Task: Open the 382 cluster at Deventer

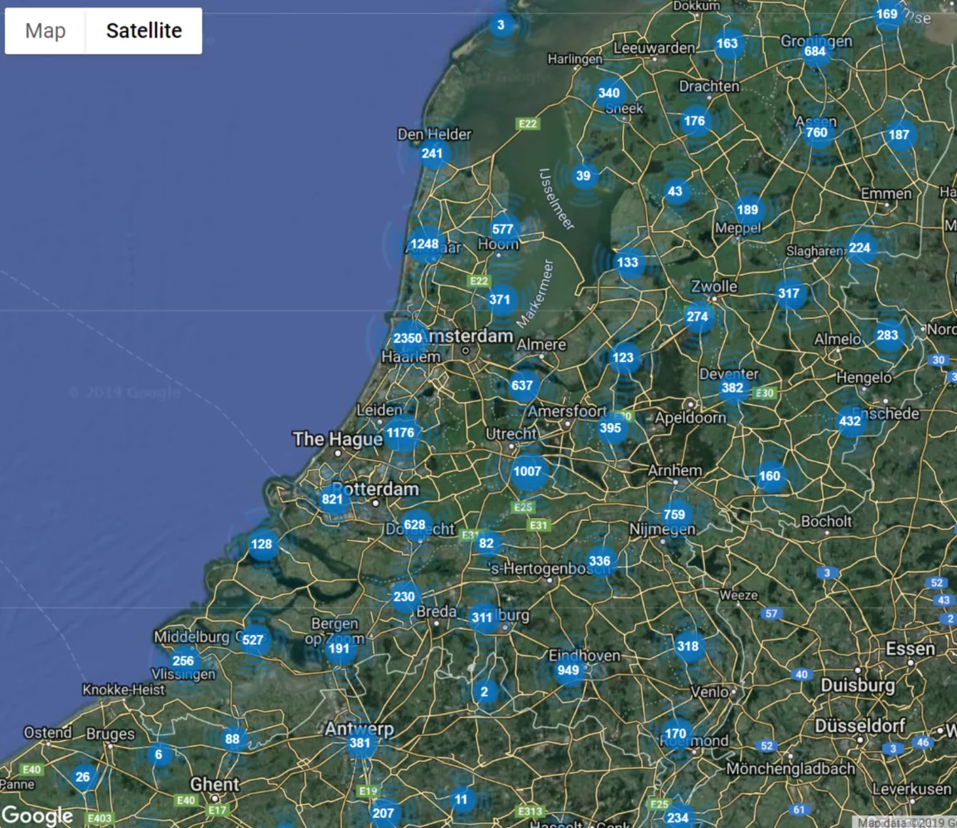Action: tap(732, 388)
